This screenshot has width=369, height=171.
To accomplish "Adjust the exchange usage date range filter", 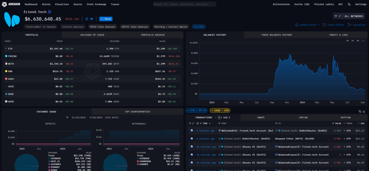I will click(67, 118).
